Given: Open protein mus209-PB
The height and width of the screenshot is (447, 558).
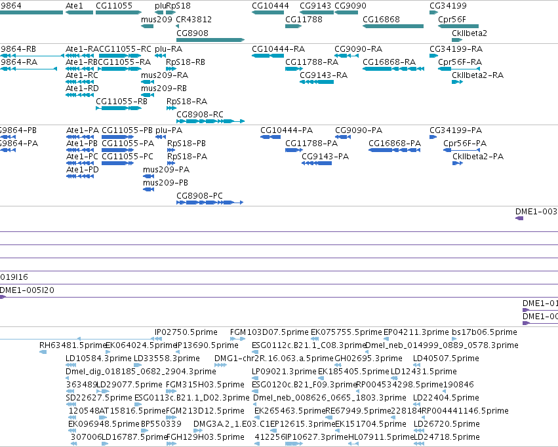Looking at the screenshot, I should click(165, 183).
